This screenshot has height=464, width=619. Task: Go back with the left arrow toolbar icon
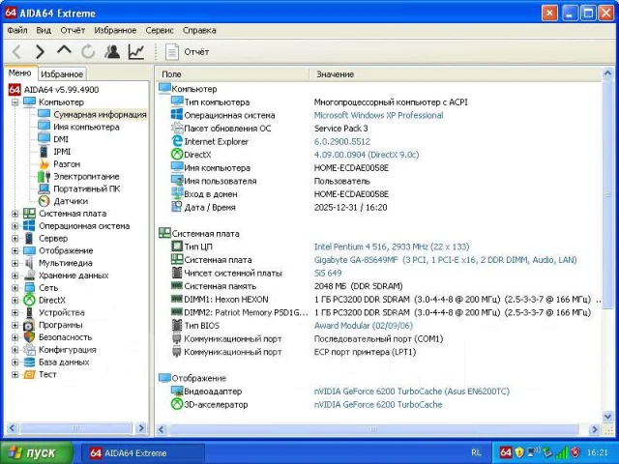click(x=16, y=51)
